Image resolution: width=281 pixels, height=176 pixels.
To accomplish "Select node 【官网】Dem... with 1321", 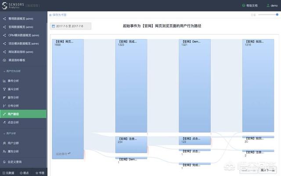I will [x=195, y=86].
